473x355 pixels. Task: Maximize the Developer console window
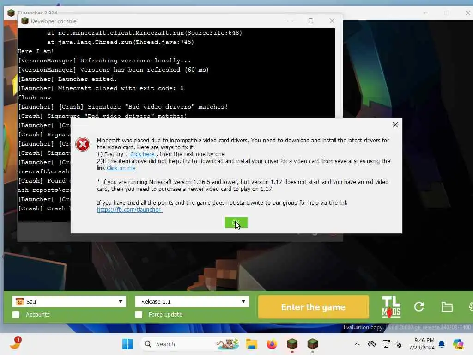[311, 21]
